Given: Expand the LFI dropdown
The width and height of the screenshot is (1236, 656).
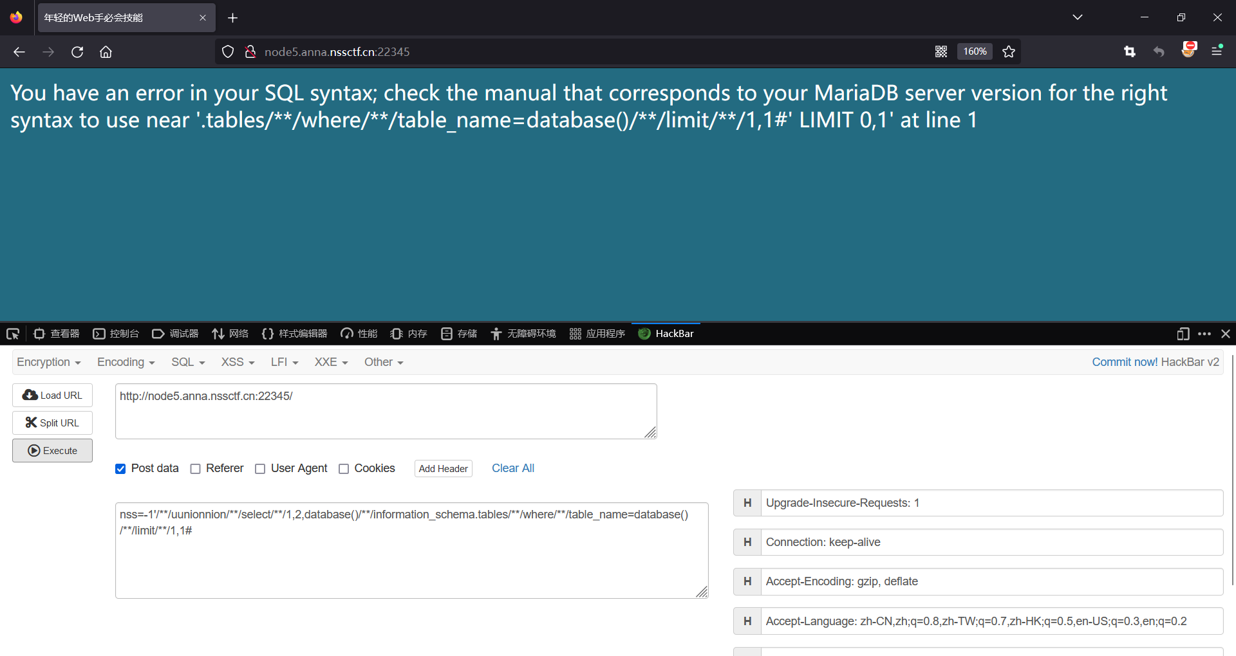Looking at the screenshot, I should [x=285, y=362].
